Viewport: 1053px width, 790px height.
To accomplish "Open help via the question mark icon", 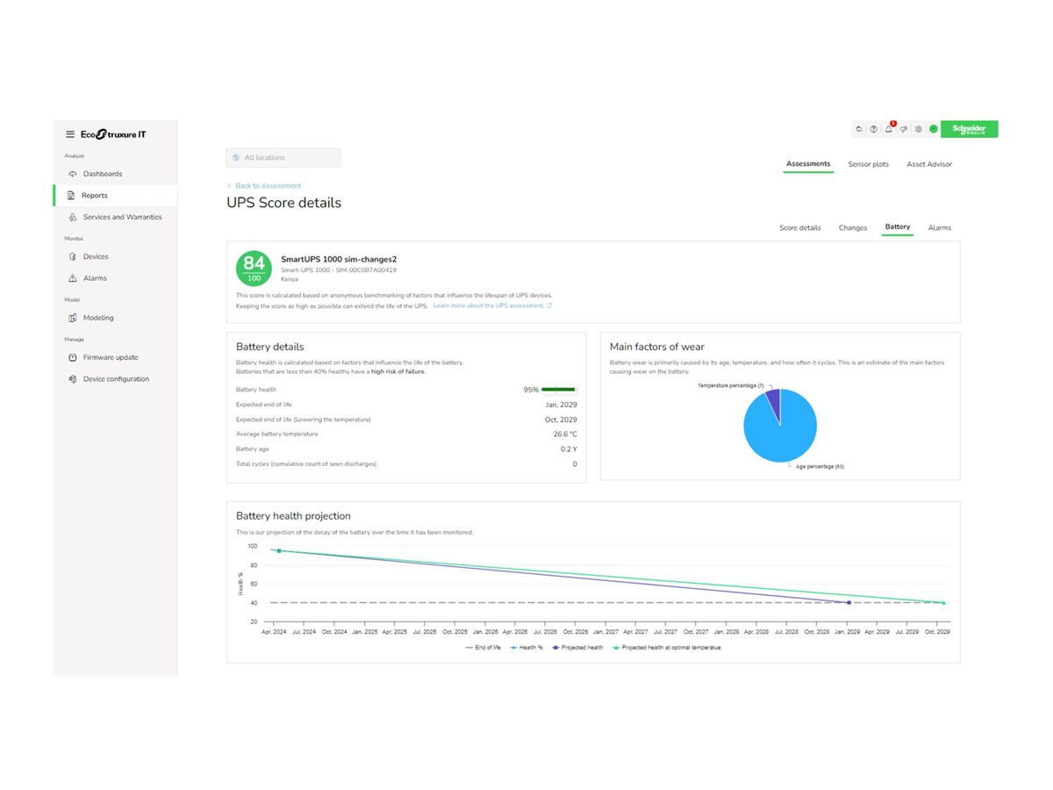I will click(874, 129).
